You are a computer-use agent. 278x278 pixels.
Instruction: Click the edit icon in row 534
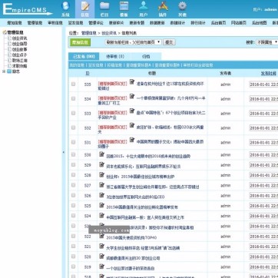point(132,97)
